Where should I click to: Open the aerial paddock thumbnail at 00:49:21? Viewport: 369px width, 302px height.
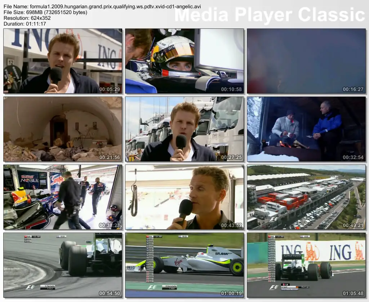pos(306,197)
